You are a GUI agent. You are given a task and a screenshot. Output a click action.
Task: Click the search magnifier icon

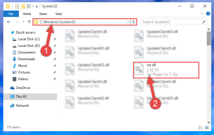[204, 22]
